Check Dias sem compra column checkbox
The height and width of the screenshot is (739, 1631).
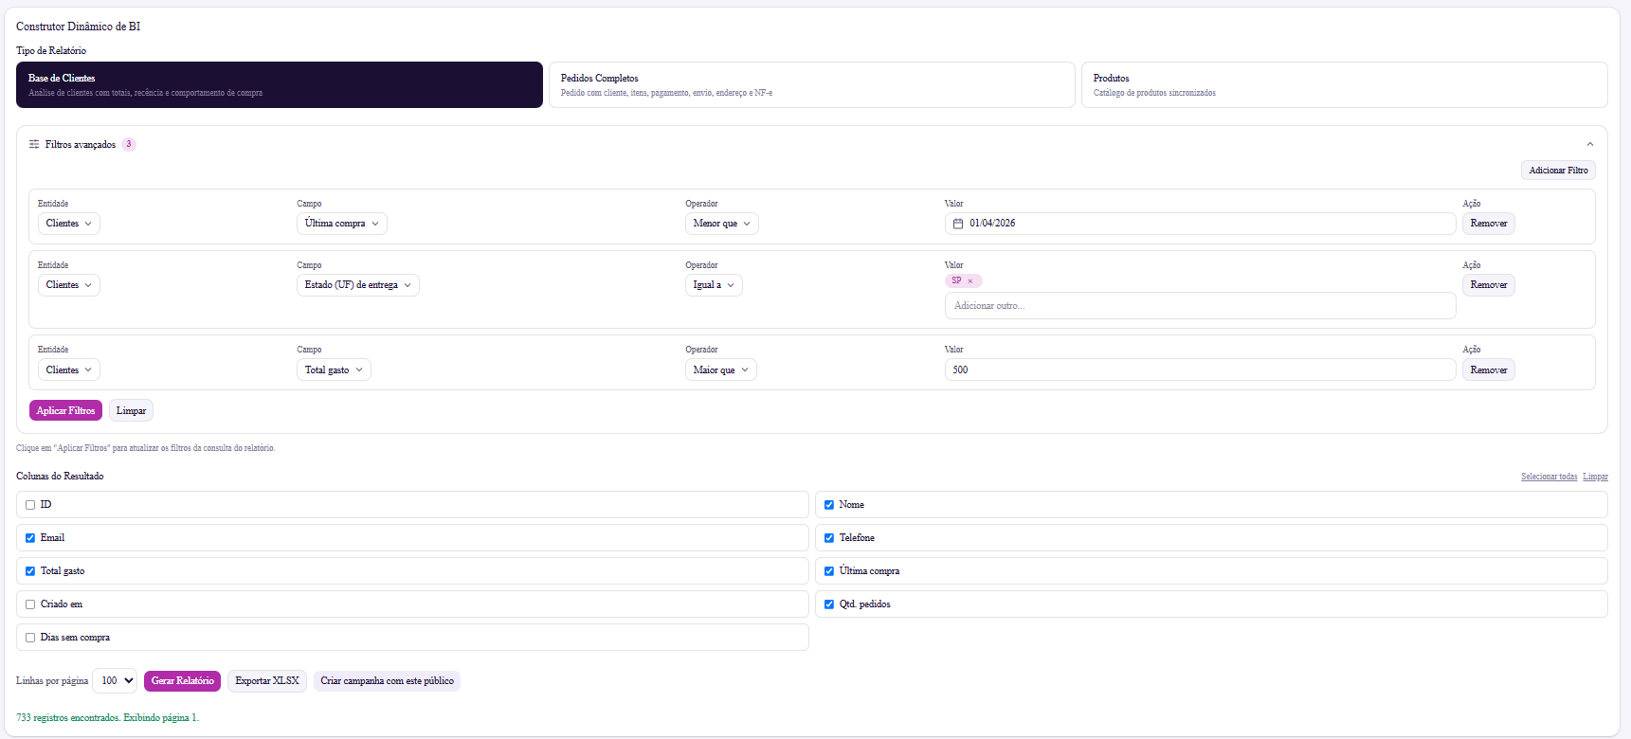[x=30, y=638]
